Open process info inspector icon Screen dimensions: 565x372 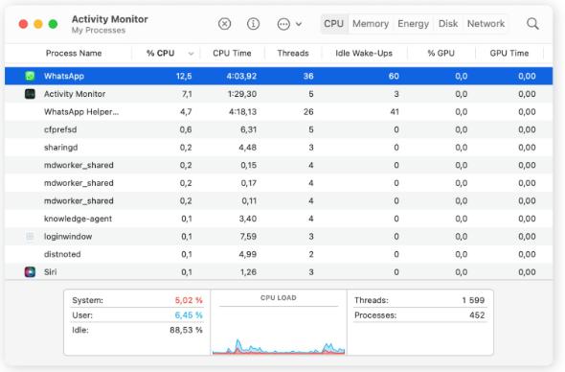tap(253, 24)
